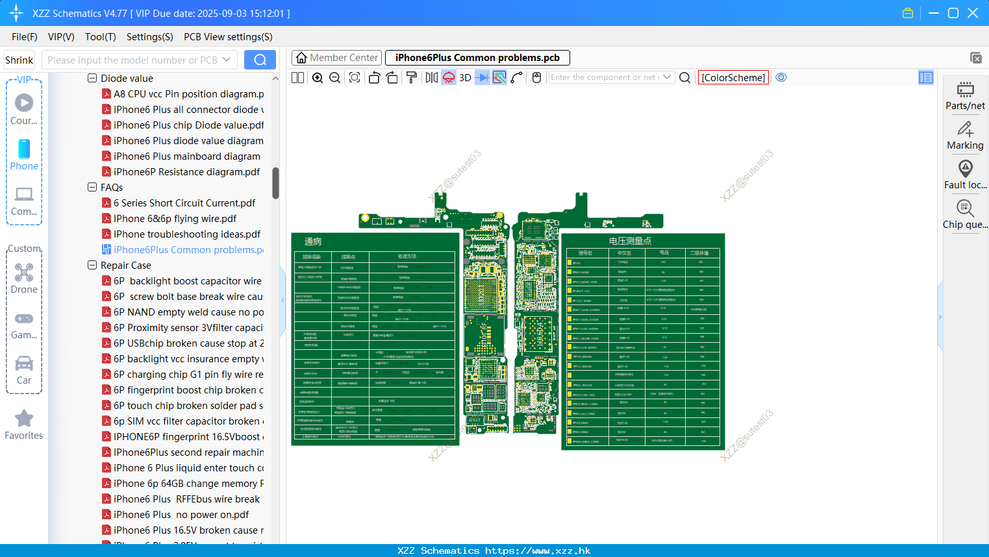The width and height of the screenshot is (989, 557).
Task: Open the Fault location tool
Action: (x=965, y=175)
